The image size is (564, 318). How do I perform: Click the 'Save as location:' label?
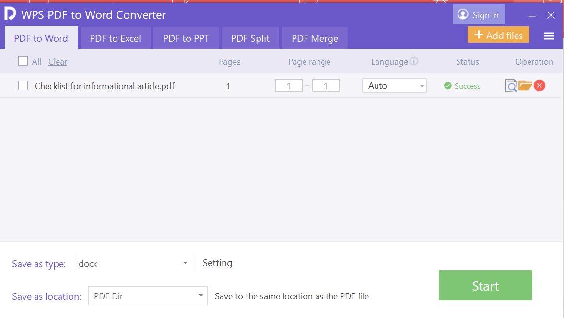(x=47, y=296)
